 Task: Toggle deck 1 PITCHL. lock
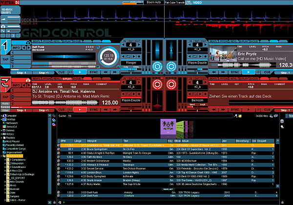point(47,41)
